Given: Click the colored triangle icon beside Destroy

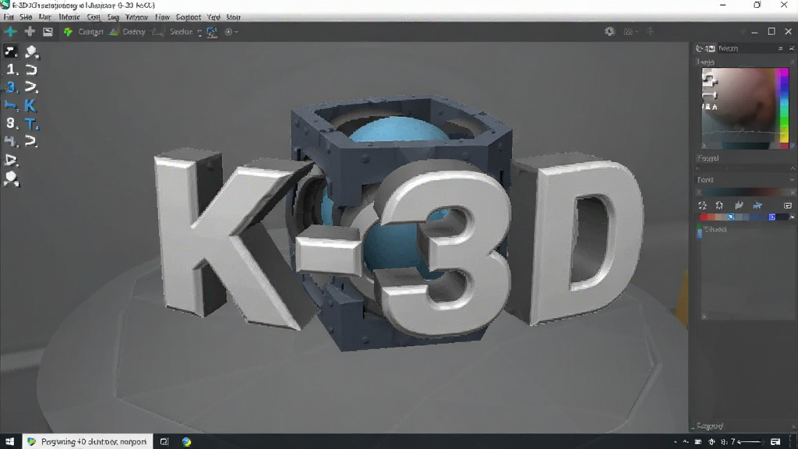Looking at the screenshot, I should click(x=114, y=31).
